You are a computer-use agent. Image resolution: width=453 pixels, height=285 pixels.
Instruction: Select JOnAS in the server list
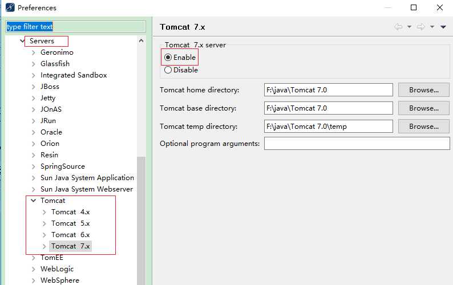coord(51,109)
